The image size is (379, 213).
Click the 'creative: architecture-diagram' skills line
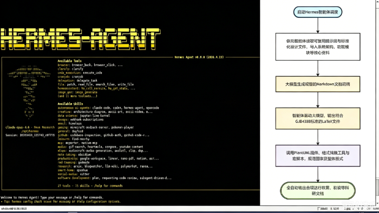tap(105, 112)
